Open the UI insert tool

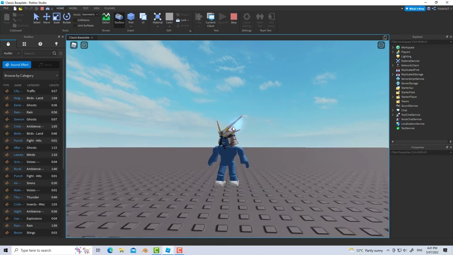click(x=143, y=18)
